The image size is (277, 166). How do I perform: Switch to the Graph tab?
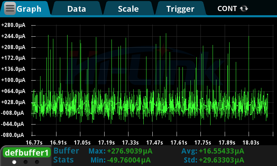tap(29, 9)
